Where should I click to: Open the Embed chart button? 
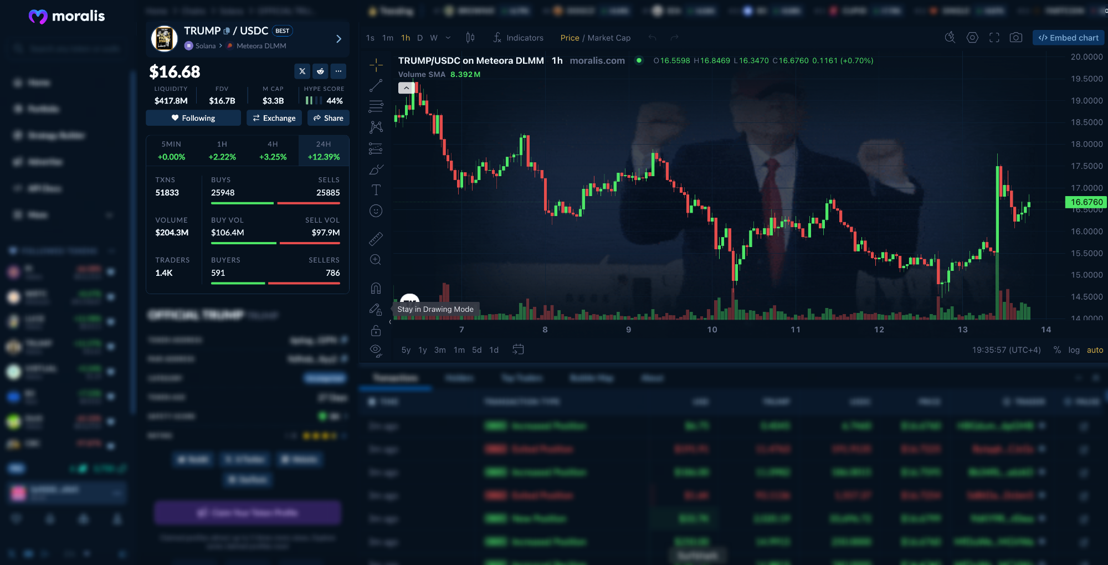click(x=1069, y=38)
